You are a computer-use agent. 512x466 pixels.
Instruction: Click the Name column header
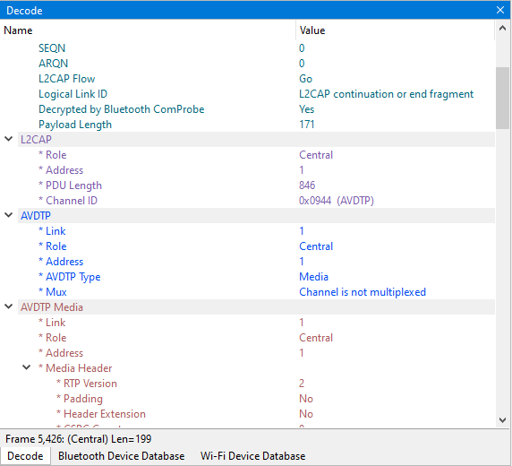click(x=148, y=30)
